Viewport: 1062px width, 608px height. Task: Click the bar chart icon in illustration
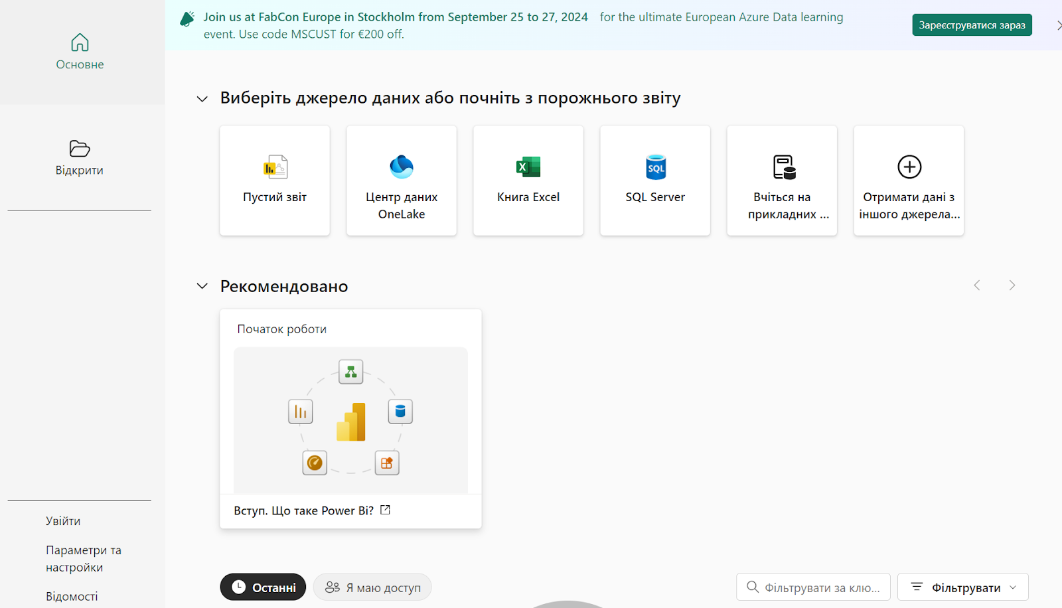[301, 412]
